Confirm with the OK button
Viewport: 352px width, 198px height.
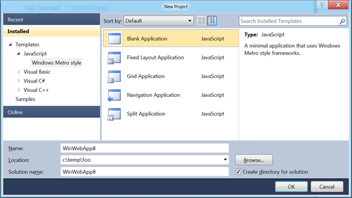(291, 186)
